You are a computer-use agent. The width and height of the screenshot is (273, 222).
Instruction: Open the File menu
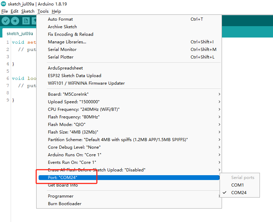(4, 11)
